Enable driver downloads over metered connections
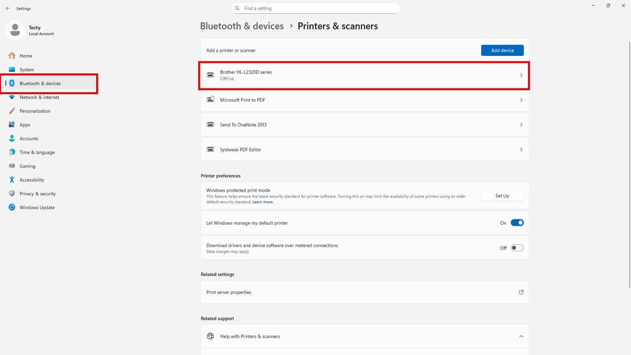 [x=517, y=248]
